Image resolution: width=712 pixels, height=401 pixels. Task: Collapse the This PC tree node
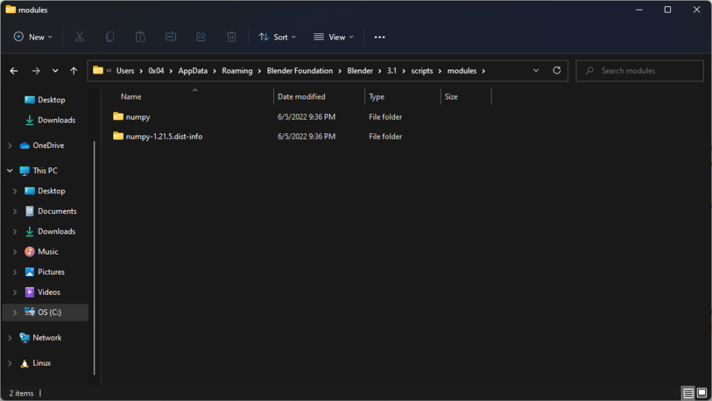click(10, 170)
